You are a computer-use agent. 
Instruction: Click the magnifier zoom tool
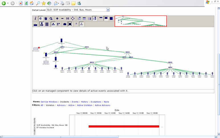click(51, 19)
